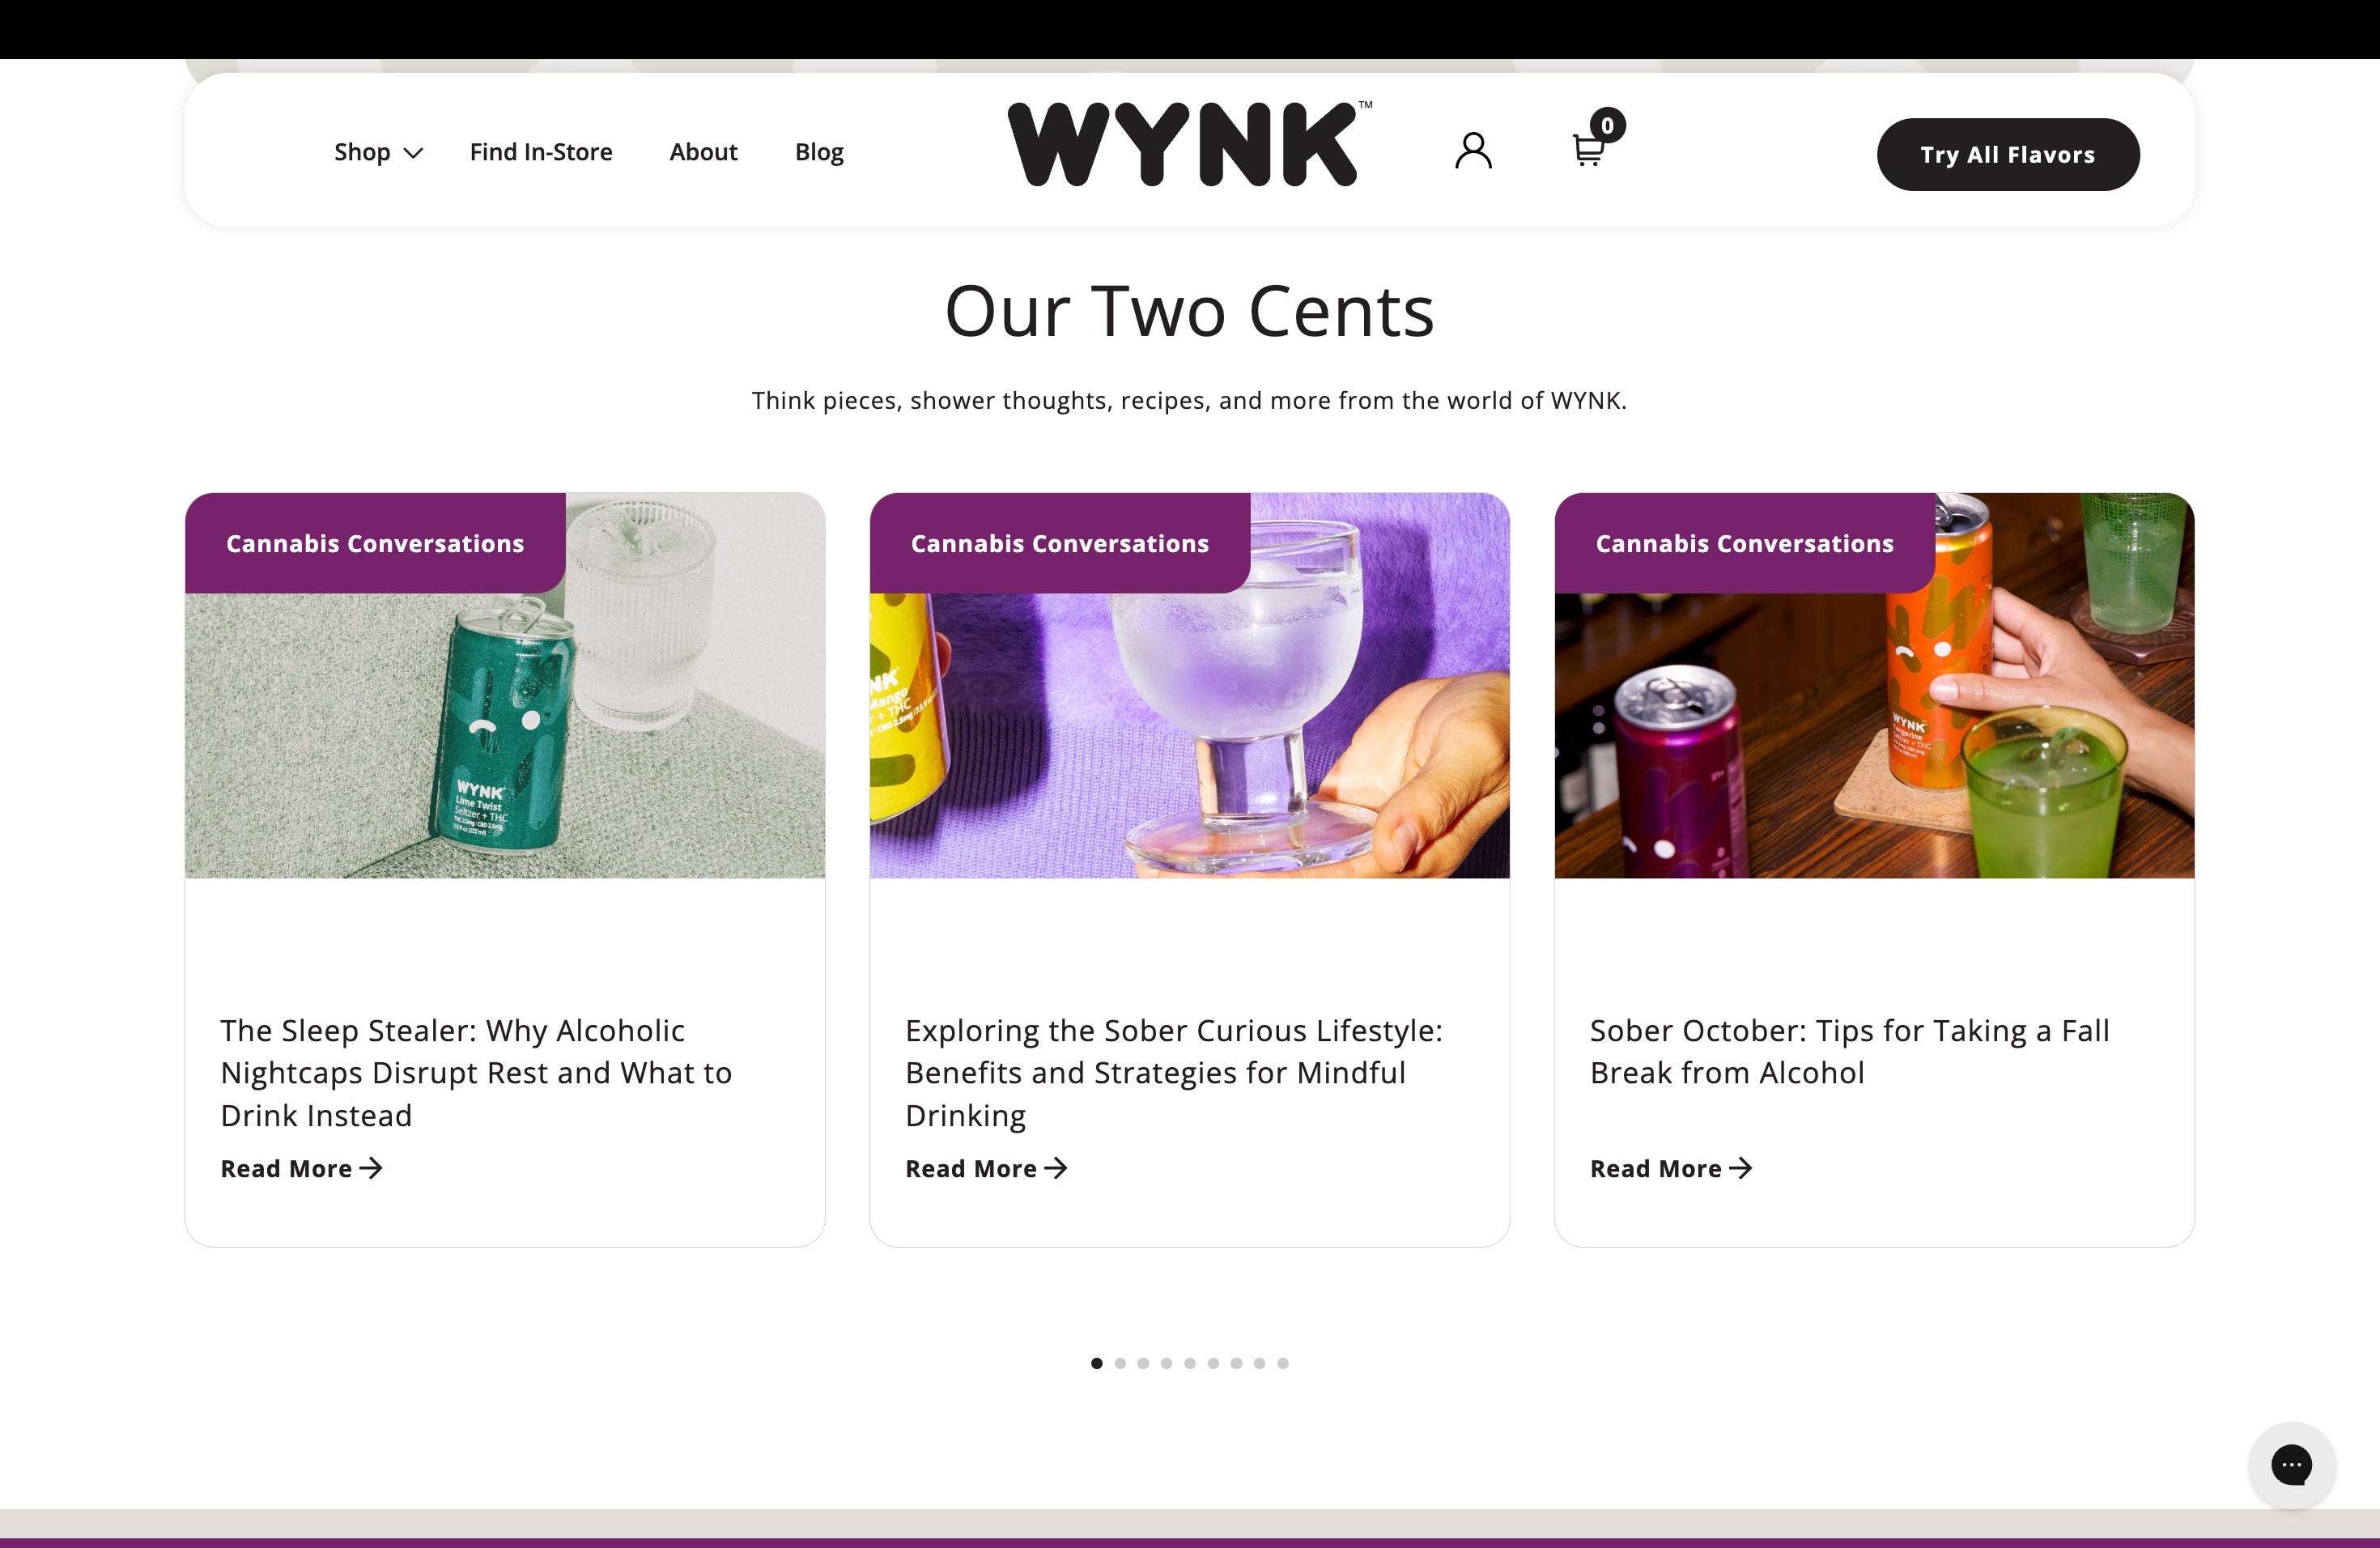Viewport: 2380px width, 1548px height.
Task: Select the last carousel pagination dot
Action: [x=1283, y=1363]
